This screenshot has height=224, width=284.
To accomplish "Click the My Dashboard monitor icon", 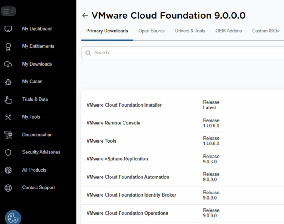I will [8, 29].
